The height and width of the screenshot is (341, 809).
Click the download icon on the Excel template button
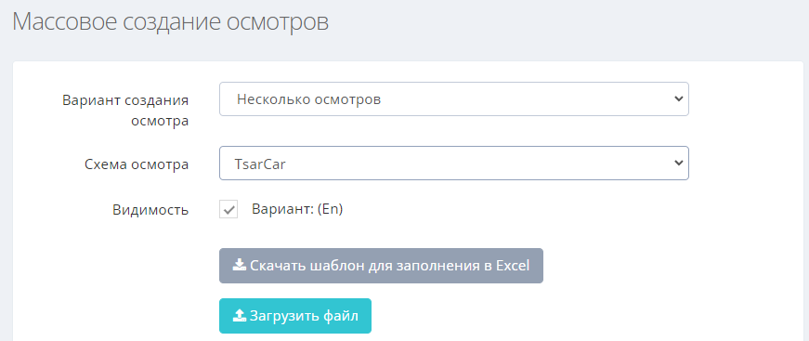click(x=239, y=265)
